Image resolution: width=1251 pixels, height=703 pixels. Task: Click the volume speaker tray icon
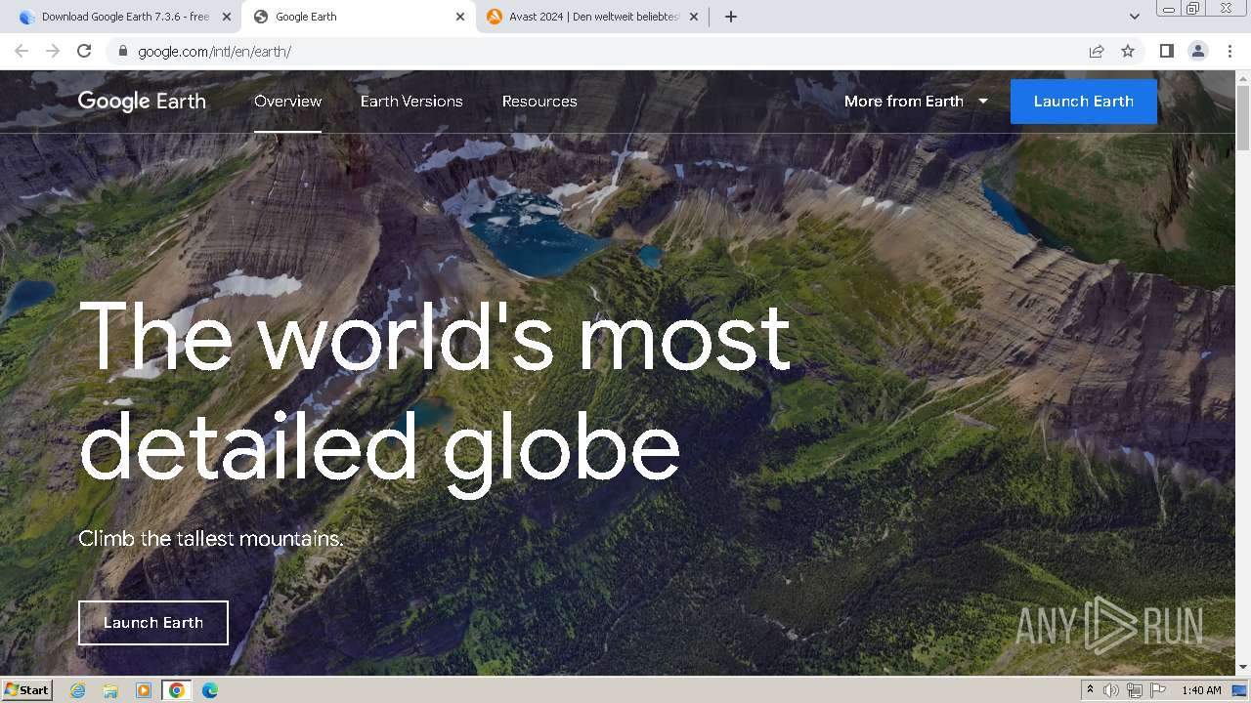pos(1111,690)
